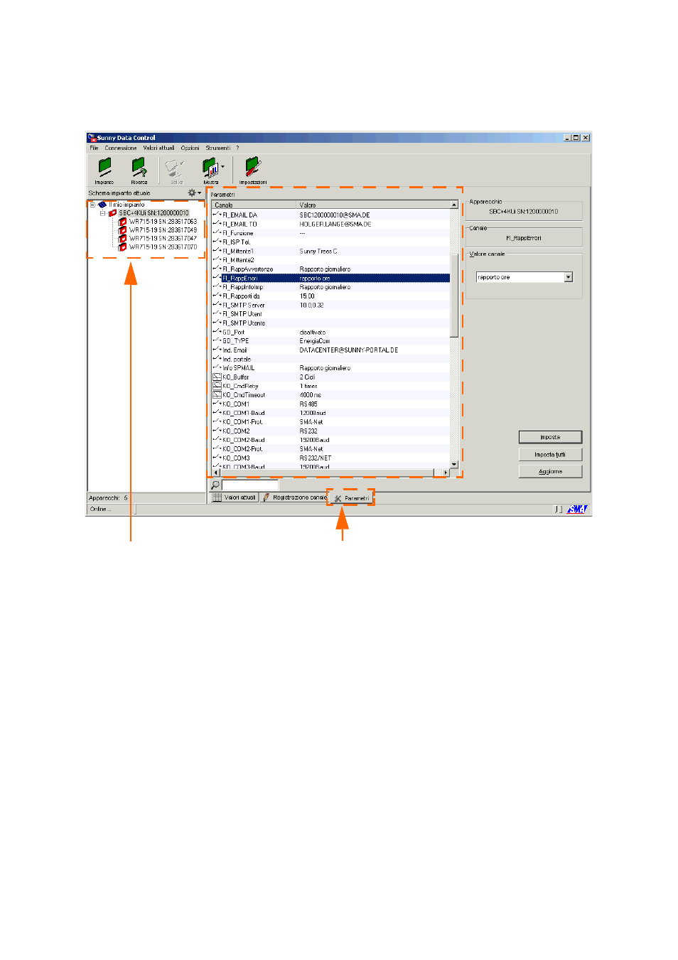Click the red icon of WR715-19 SN:283617049

(x=123, y=230)
